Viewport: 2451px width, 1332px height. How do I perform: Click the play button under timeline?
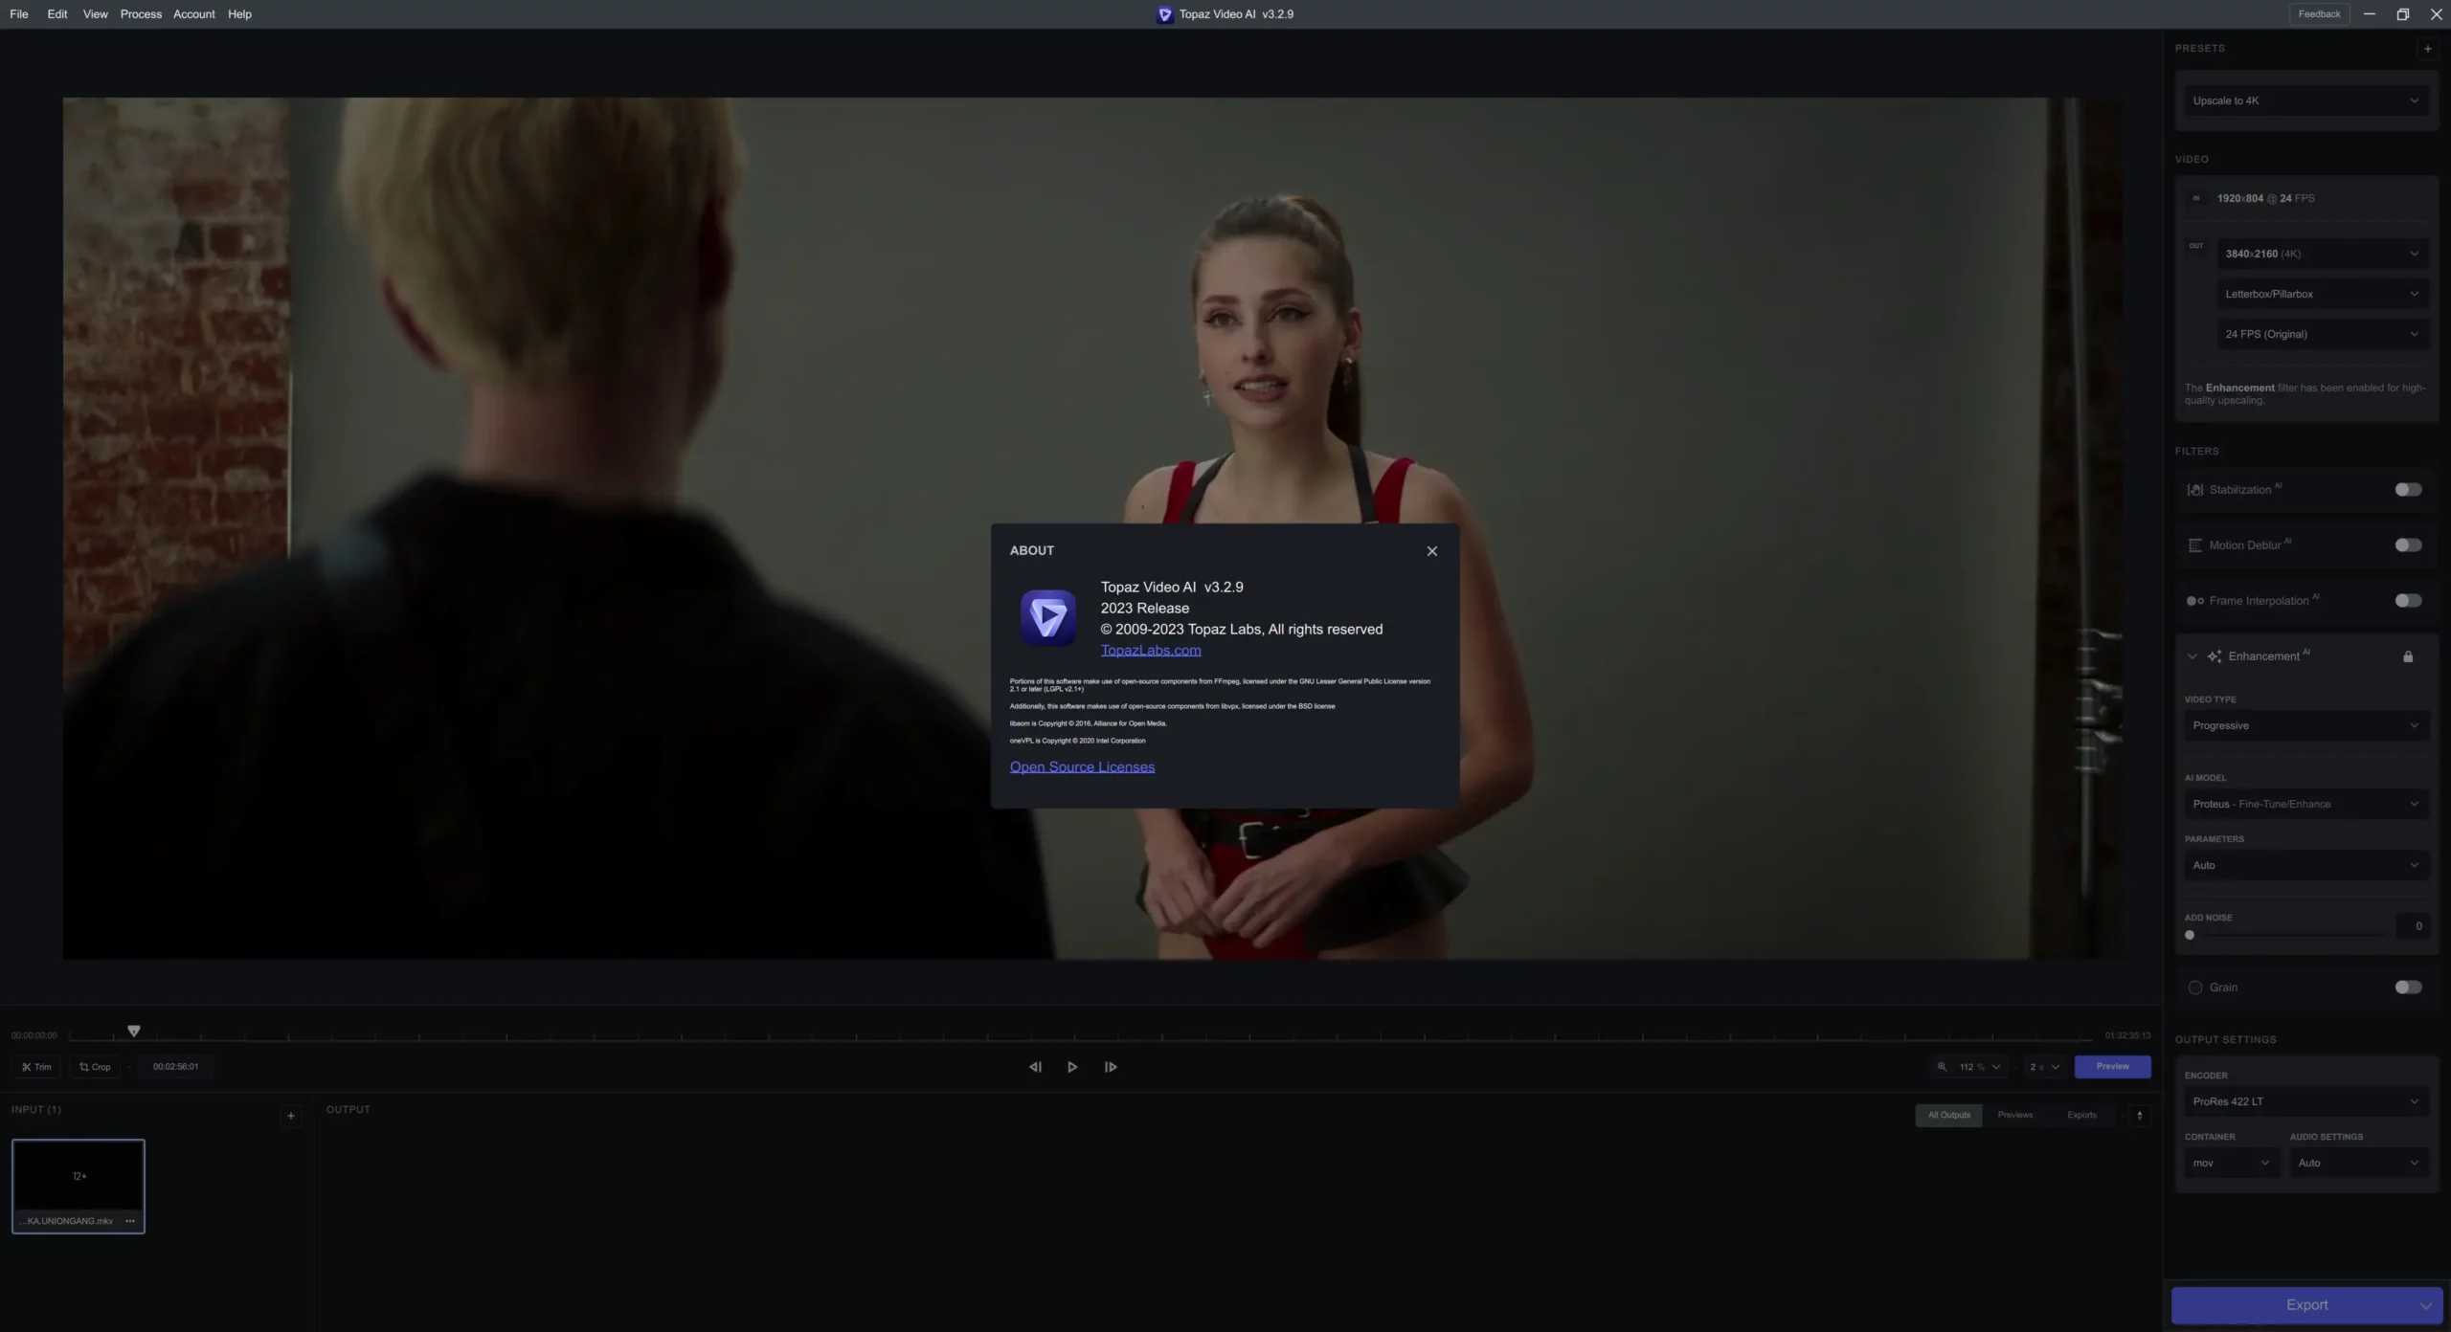point(1072,1067)
